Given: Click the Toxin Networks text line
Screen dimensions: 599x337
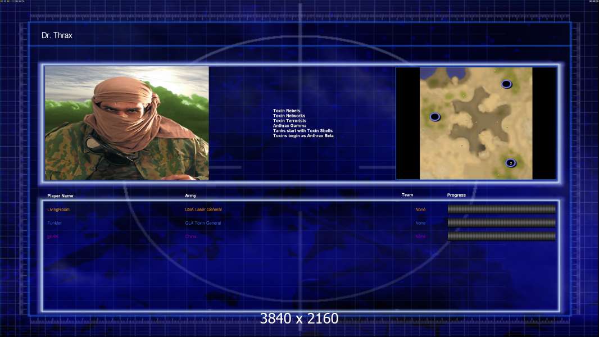Looking at the screenshot, I should point(289,116).
